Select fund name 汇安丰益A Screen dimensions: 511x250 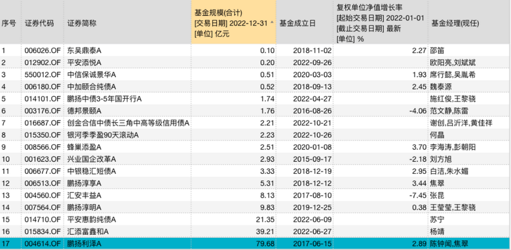pos(84,195)
